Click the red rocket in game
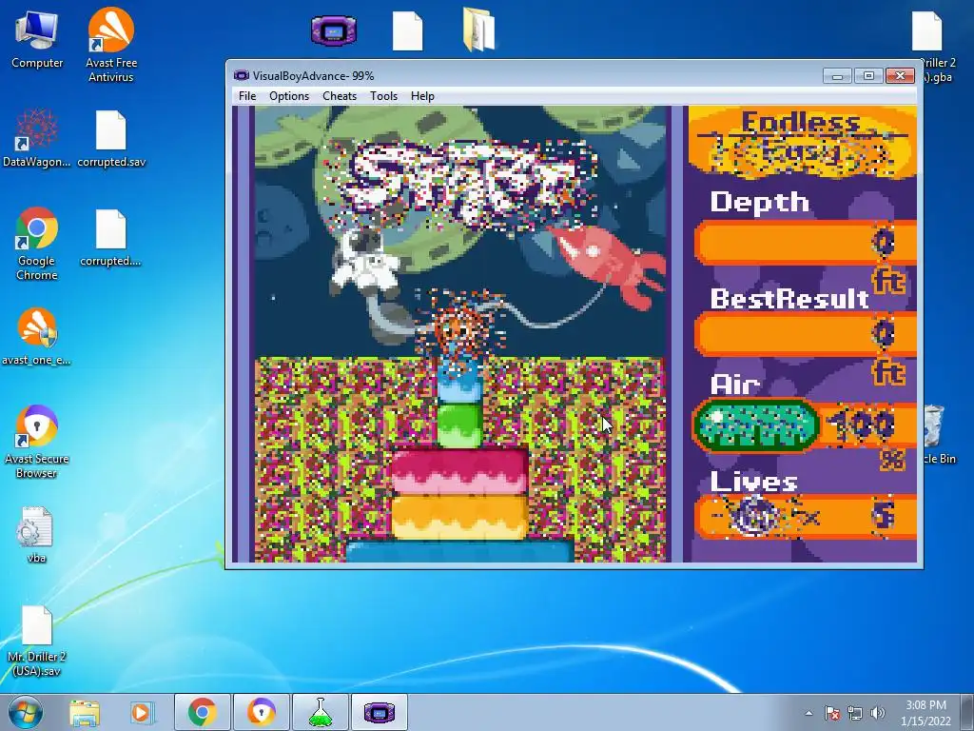 click(608, 267)
